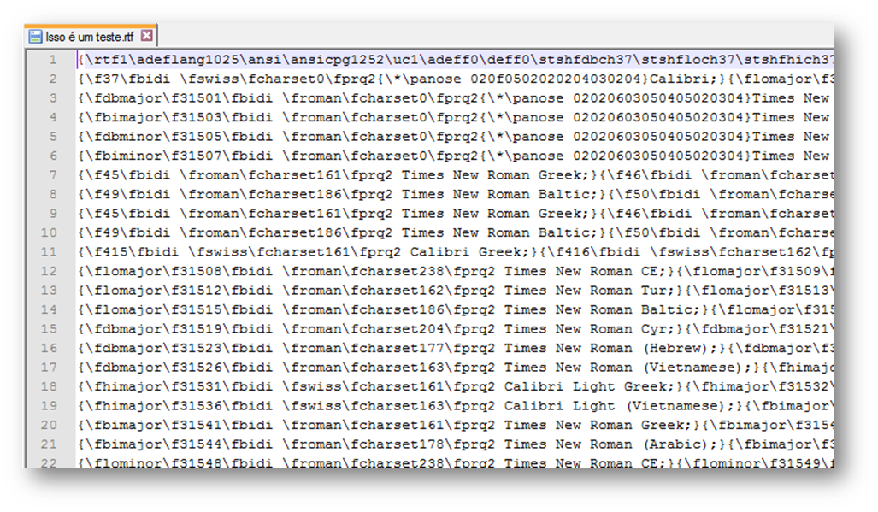Click line number 5 in the gutter

tap(53, 137)
